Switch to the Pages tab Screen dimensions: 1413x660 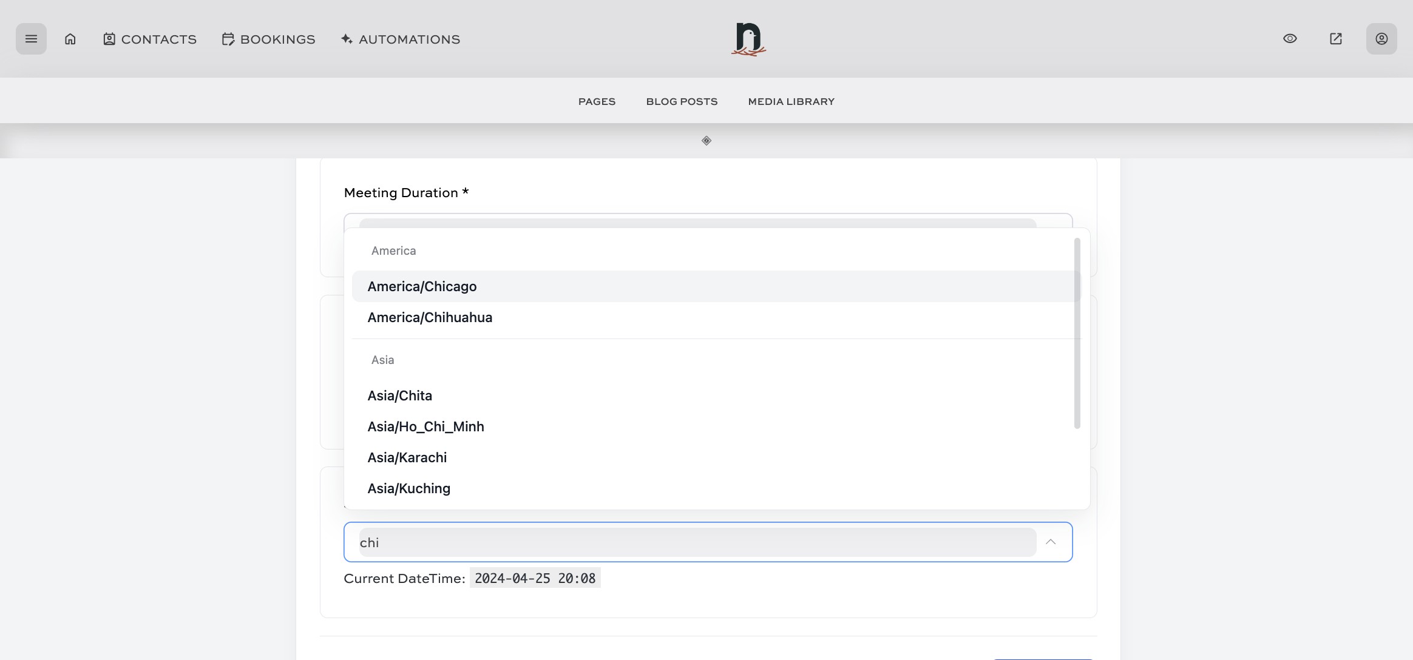[x=597, y=101]
